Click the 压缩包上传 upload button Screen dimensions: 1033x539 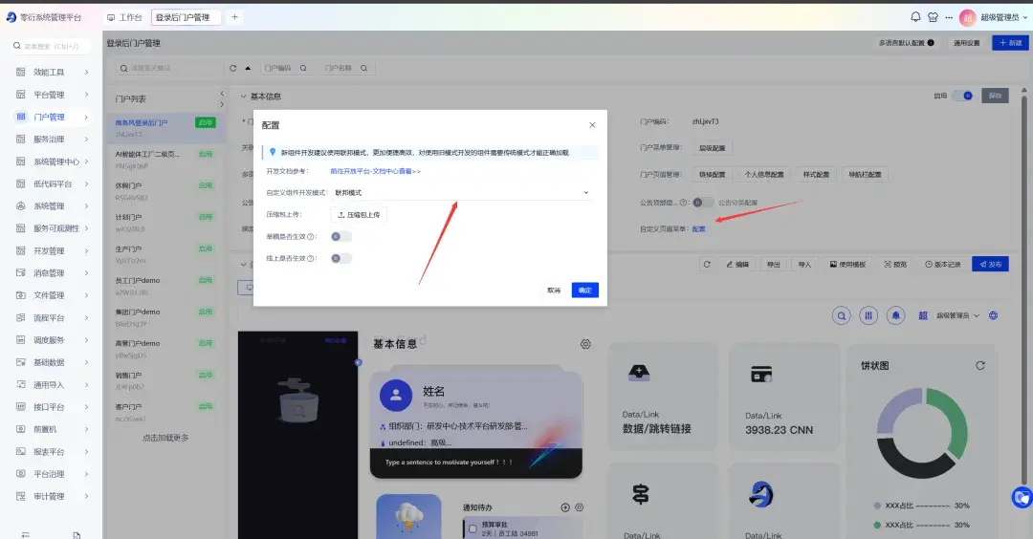[359, 214]
